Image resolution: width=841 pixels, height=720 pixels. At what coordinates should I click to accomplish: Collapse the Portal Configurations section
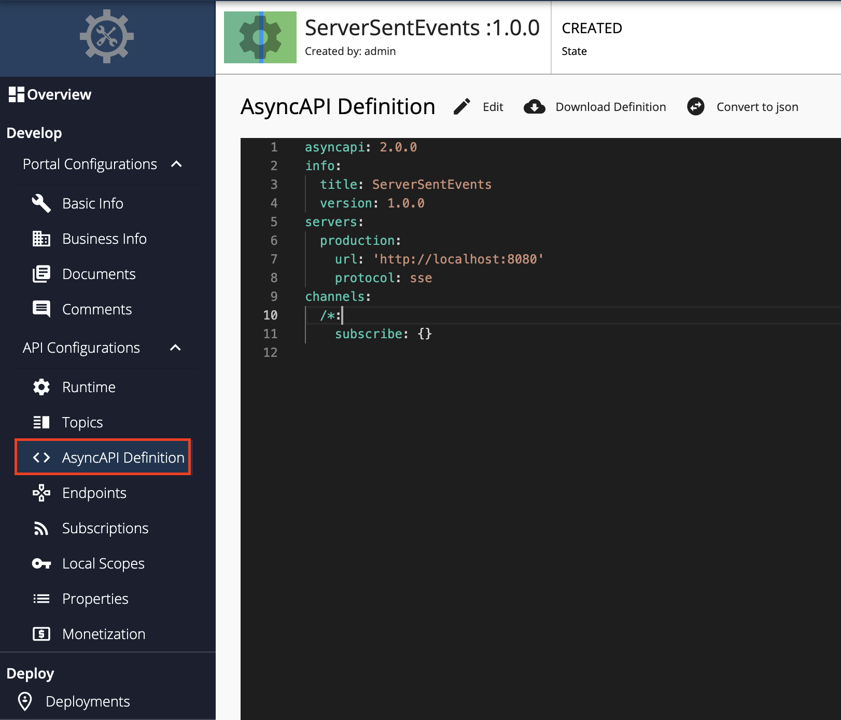coord(176,164)
